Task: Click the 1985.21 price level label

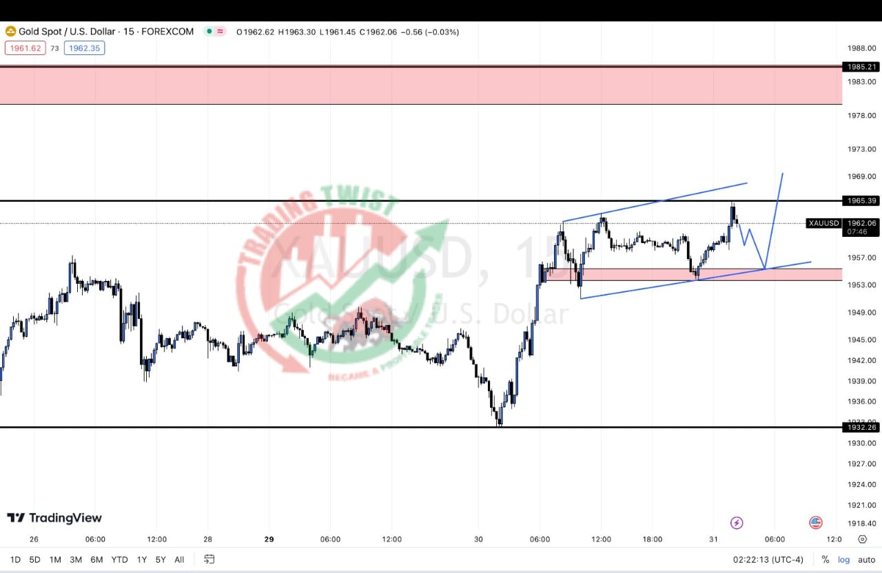Action: coord(861,67)
